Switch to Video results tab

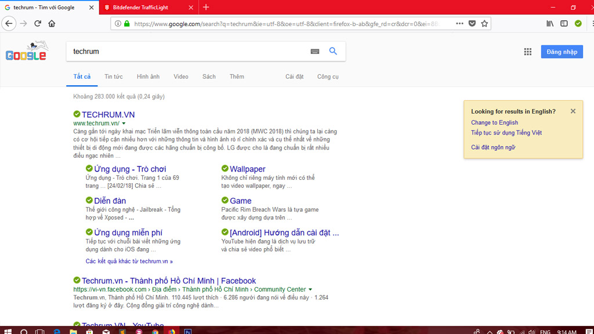(181, 77)
